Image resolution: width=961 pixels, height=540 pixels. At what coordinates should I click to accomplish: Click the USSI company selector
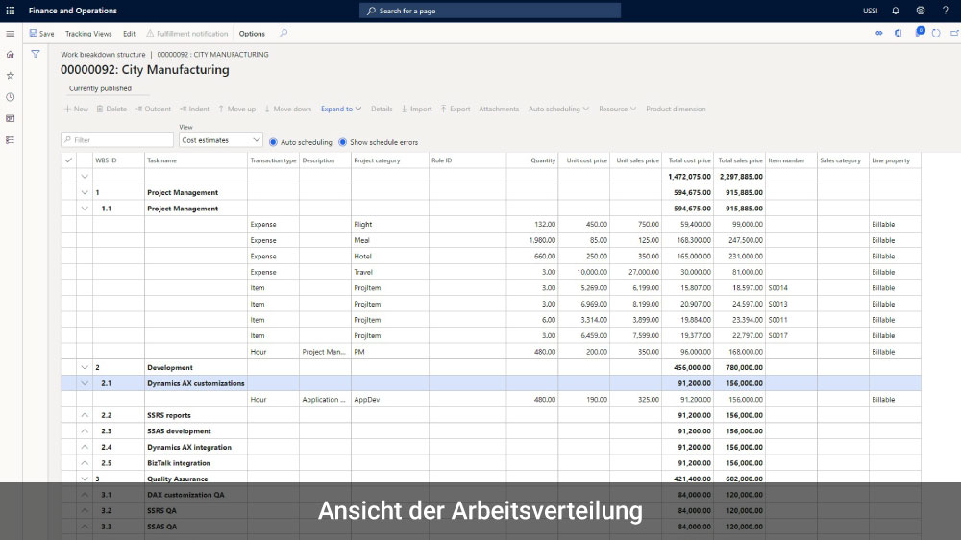coord(871,11)
